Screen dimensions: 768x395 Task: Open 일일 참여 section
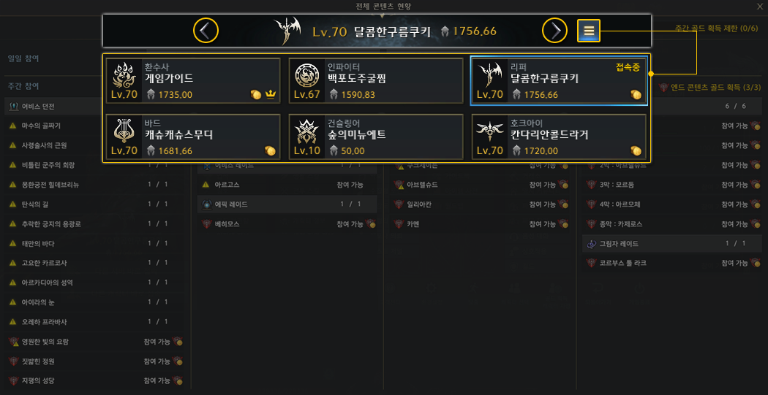click(x=23, y=58)
